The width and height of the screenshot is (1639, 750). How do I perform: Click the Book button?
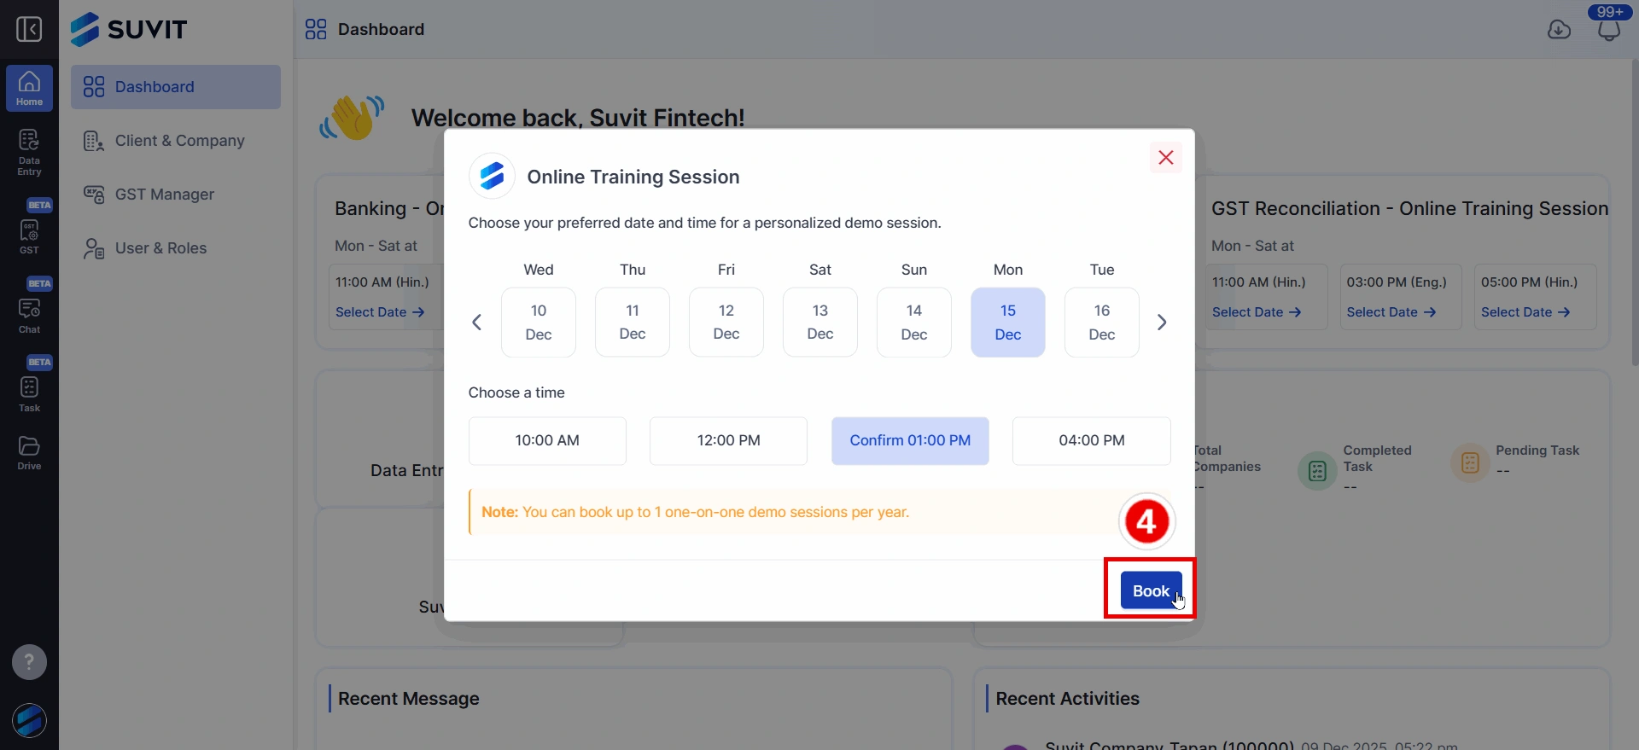[1150, 590]
